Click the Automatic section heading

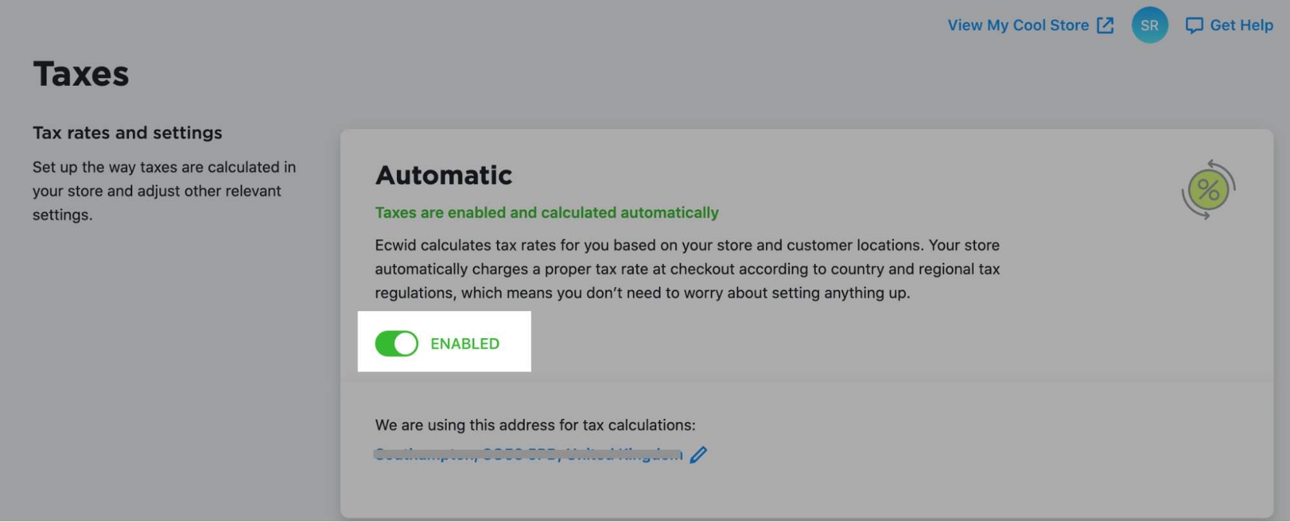(443, 176)
